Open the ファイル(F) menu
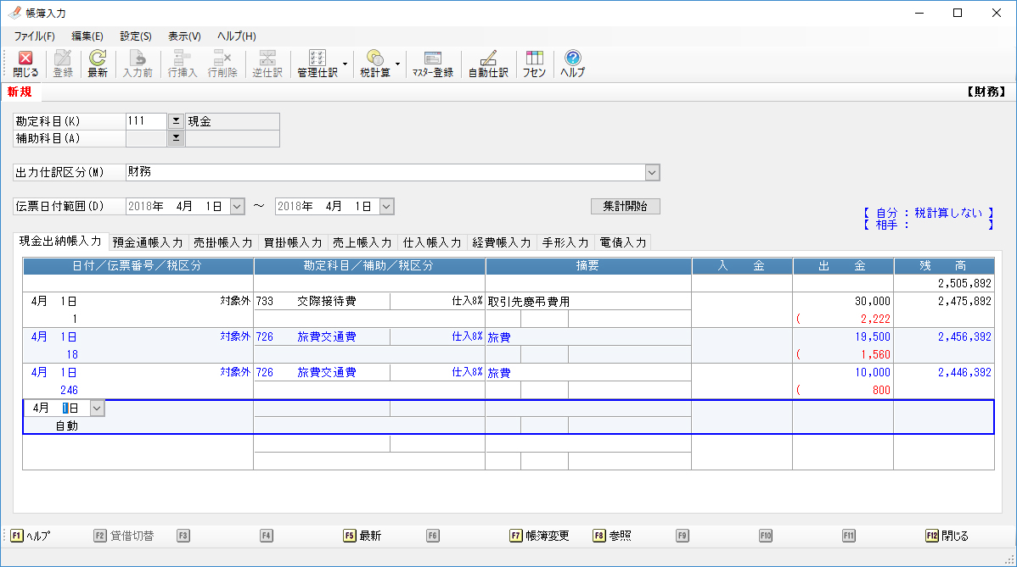 click(34, 36)
